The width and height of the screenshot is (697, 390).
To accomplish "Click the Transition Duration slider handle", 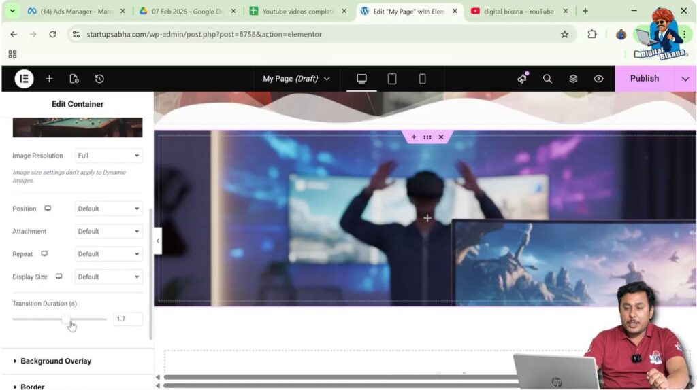I will [66, 319].
